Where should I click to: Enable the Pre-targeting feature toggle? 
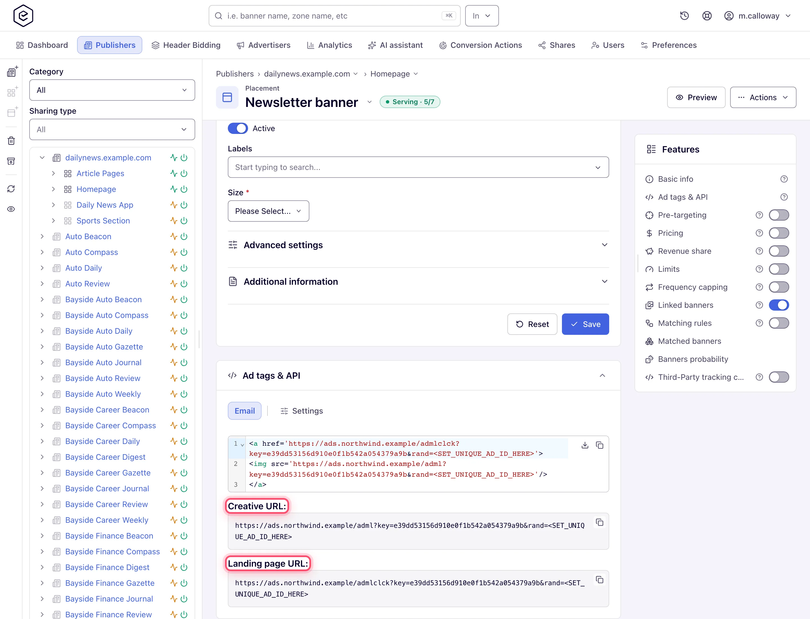coord(779,215)
